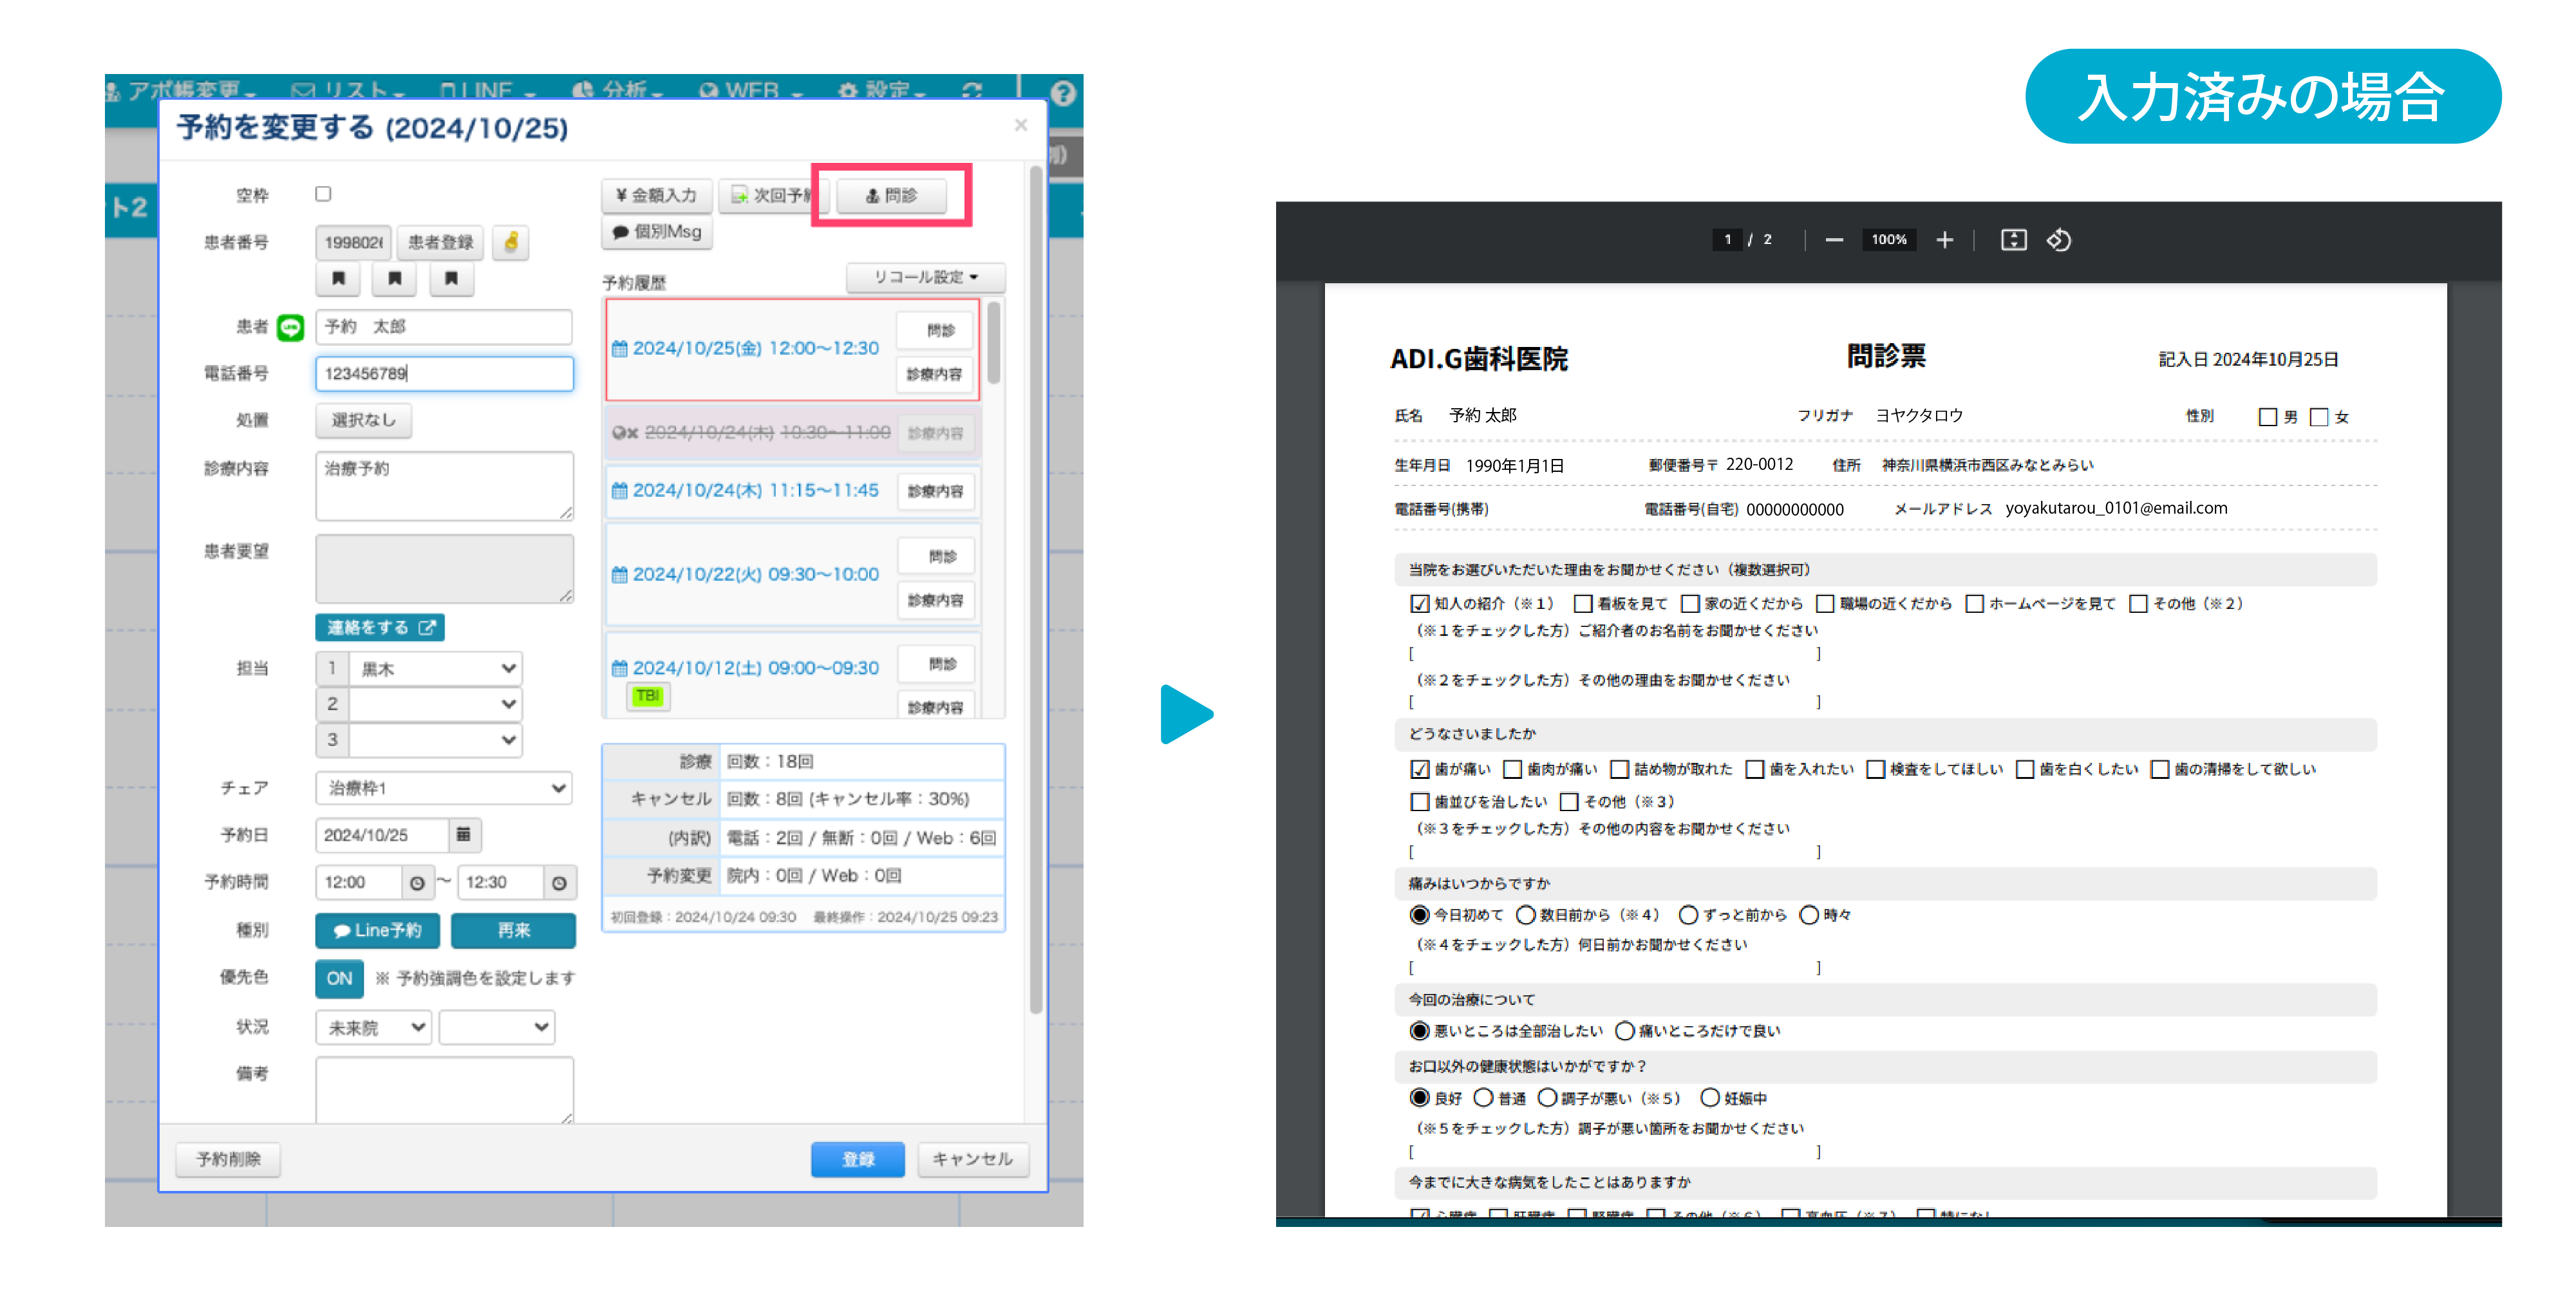Image resolution: width=2576 pixels, height=1301 pixels.
Task: Click the PDF fit to page icon
Action: (x=2013, y=240)
